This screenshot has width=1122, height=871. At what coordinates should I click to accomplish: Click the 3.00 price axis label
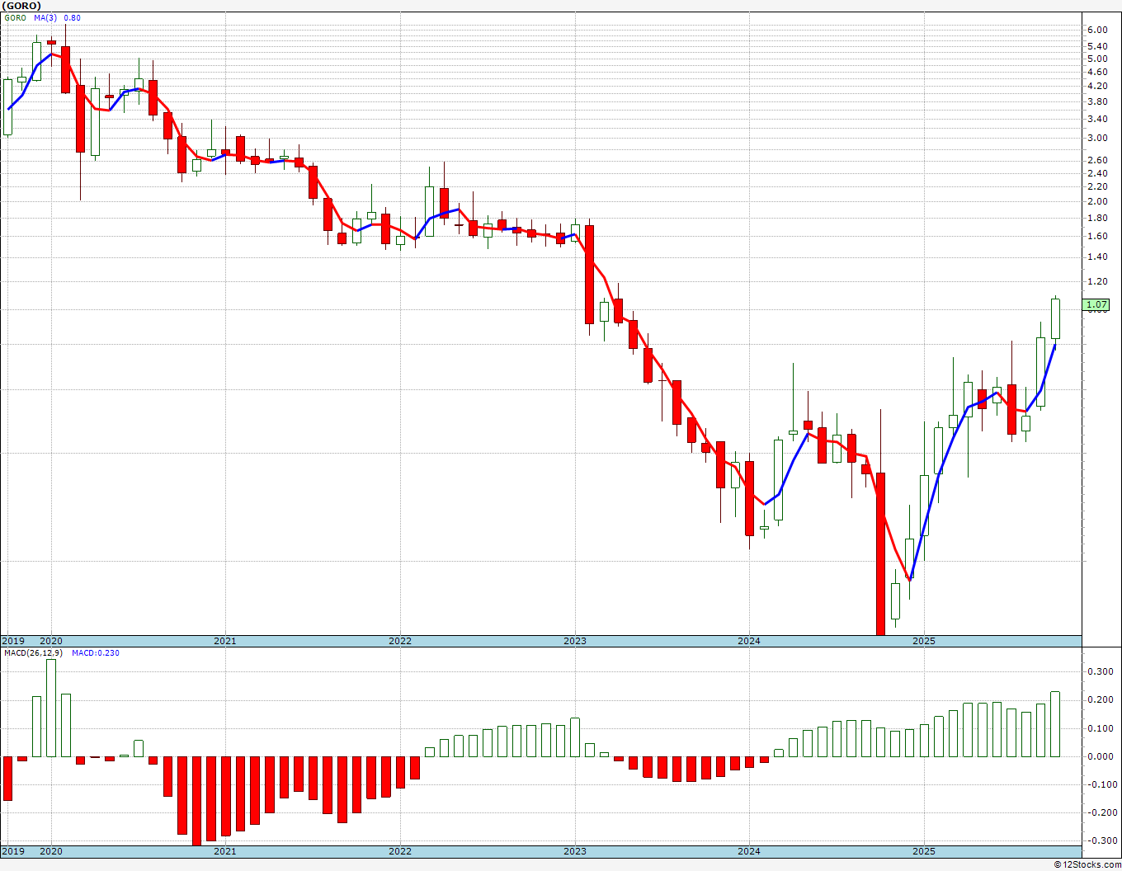(1097, 139)
